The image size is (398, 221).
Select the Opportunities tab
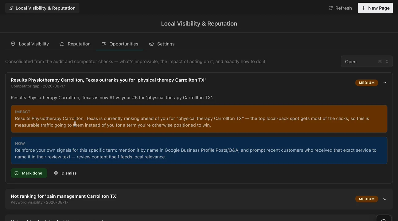coord(120,44)
